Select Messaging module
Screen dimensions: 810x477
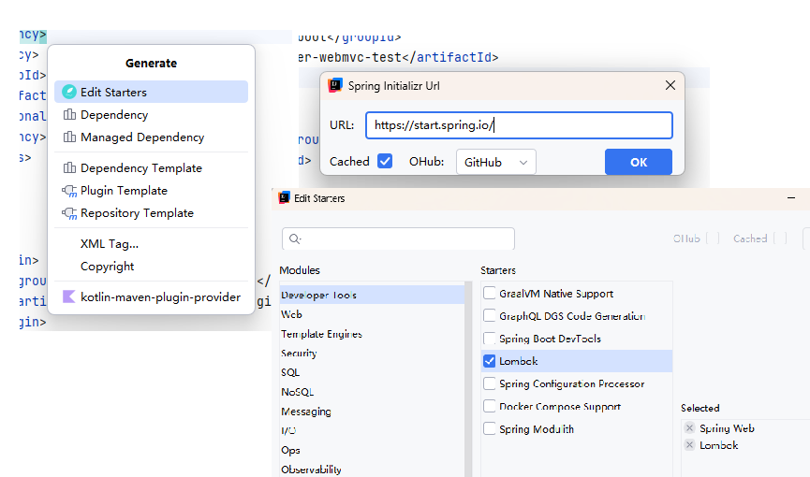coord(372,412)
